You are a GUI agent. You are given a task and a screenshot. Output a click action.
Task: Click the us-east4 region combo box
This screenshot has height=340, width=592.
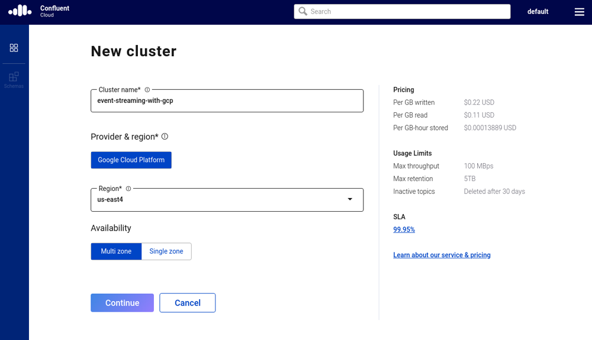click(227, 200)
